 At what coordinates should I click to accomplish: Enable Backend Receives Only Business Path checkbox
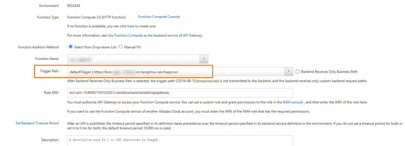[298, 72]
